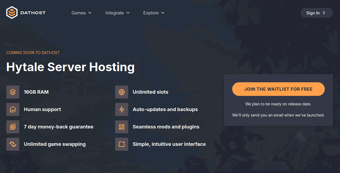Click the Hytale Server Hosting heading
The height and width of the screenshot is (173, 340).
click(x=70, y=67)
